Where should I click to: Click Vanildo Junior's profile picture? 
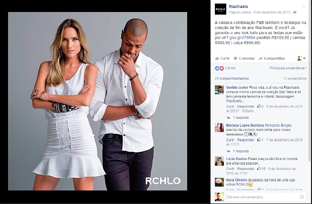(219, 90)
